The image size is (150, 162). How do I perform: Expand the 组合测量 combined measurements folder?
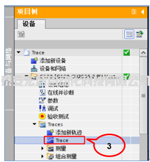[x=42, y=156]
